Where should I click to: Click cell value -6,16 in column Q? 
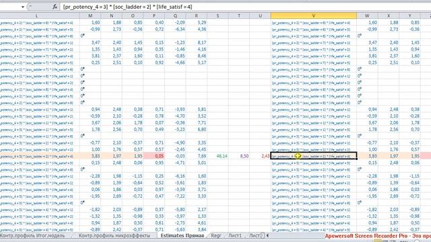[x=180, y=176]
